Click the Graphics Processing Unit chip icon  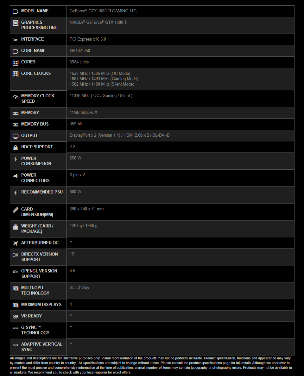[15, 23]
